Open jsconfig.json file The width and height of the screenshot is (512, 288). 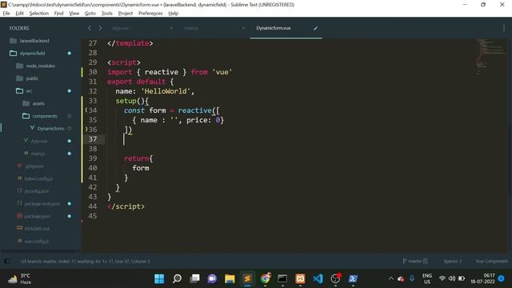(36, 191)
